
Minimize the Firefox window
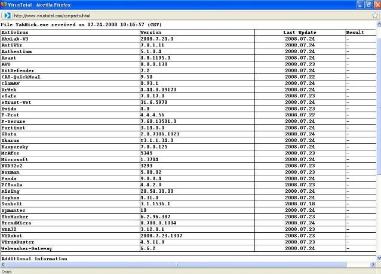[360, 5]
